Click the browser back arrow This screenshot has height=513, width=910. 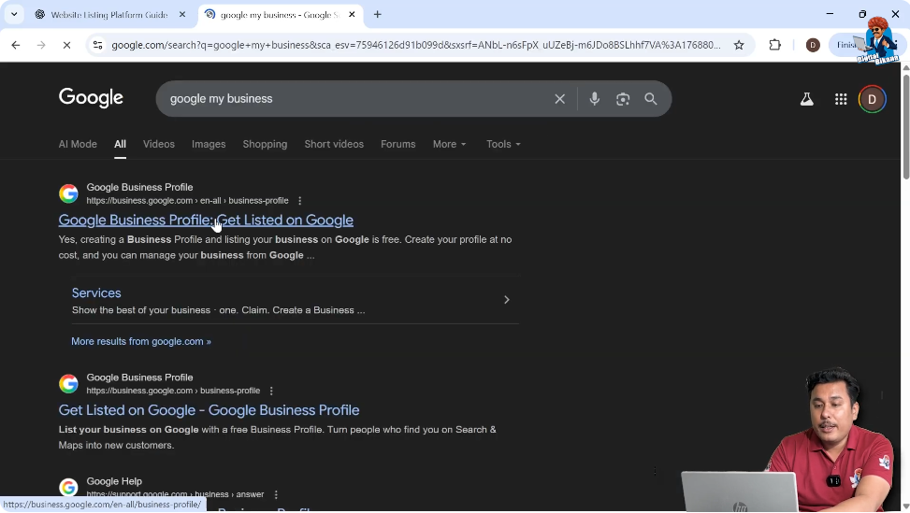coord(16,45)
